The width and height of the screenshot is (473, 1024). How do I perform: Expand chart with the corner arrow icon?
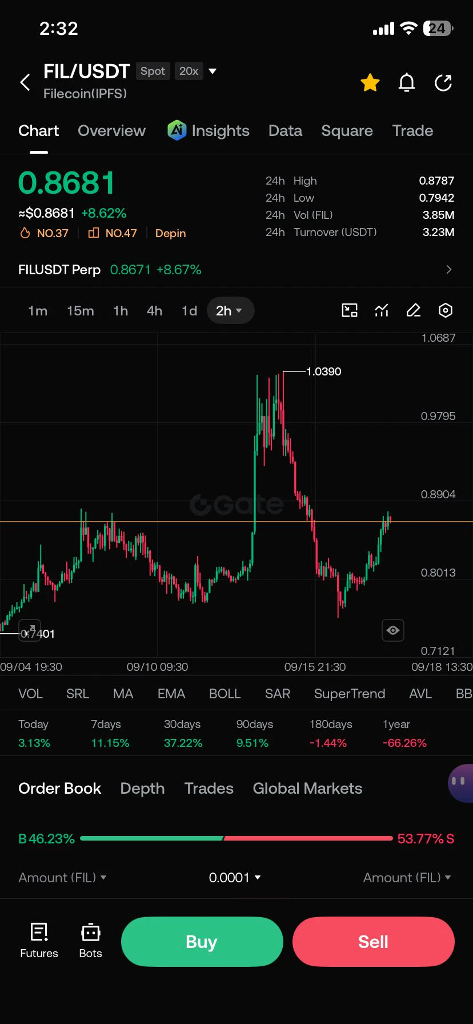[30, 630]
